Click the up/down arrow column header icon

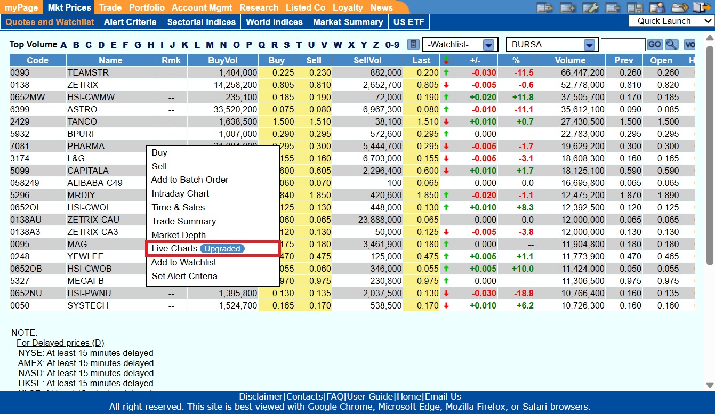tap(446, 61)
